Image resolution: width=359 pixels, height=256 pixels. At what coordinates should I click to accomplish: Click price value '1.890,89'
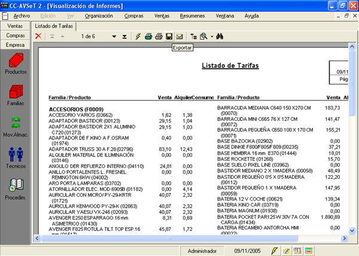[x=330, y=217]
